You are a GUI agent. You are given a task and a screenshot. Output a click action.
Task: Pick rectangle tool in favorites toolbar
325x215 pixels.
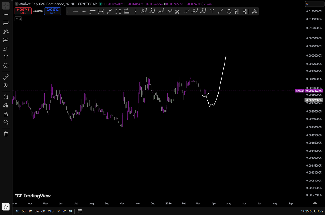118,11
